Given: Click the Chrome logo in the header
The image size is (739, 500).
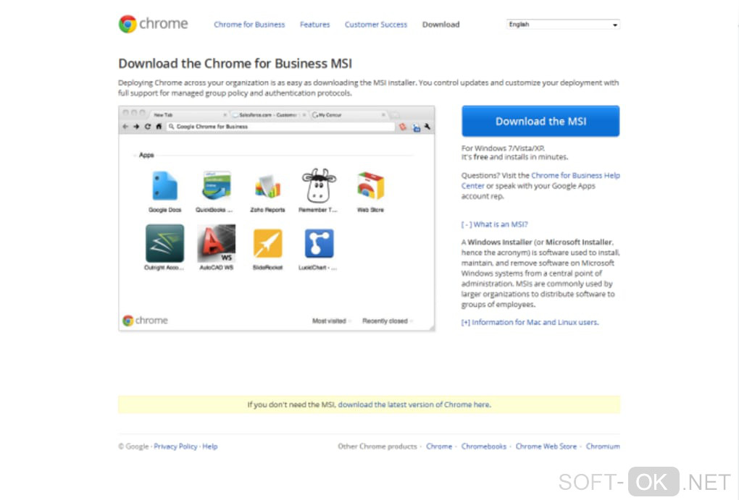Looking at the screenshot, I should click(153, 24).
